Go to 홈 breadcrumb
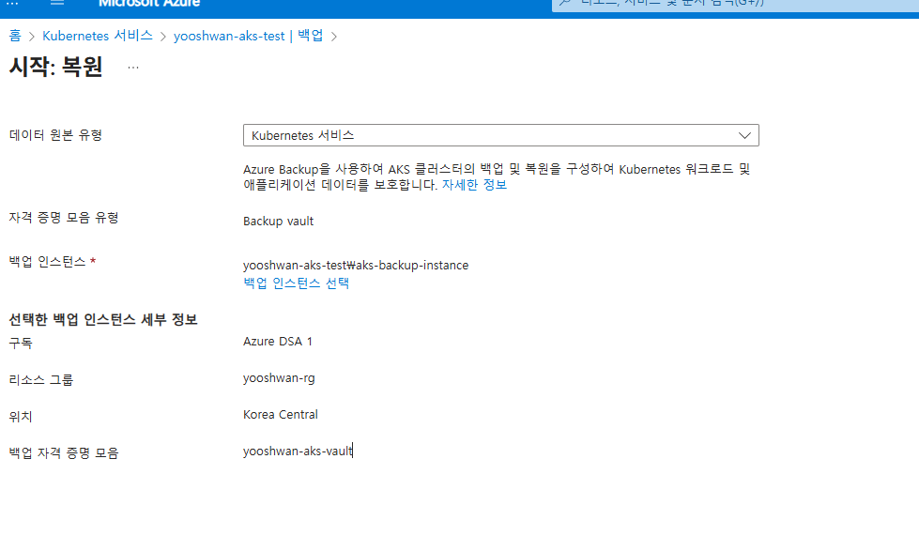 (x=15, y=36)
